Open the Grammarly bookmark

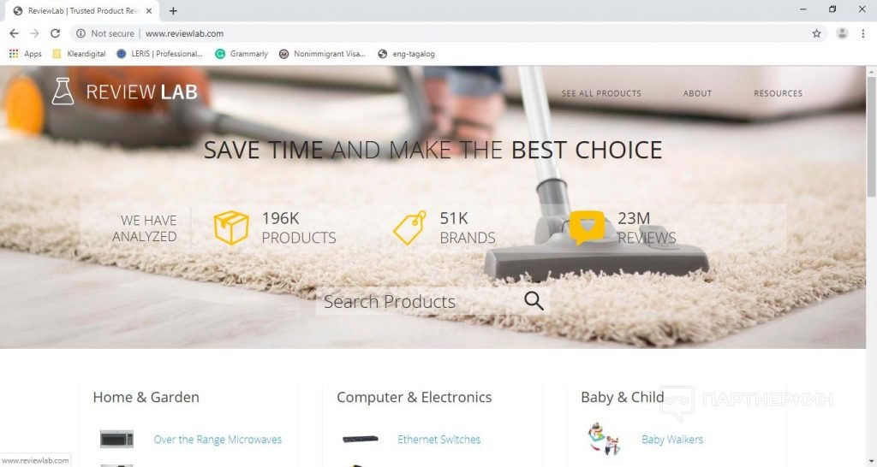tap(242, 54)
